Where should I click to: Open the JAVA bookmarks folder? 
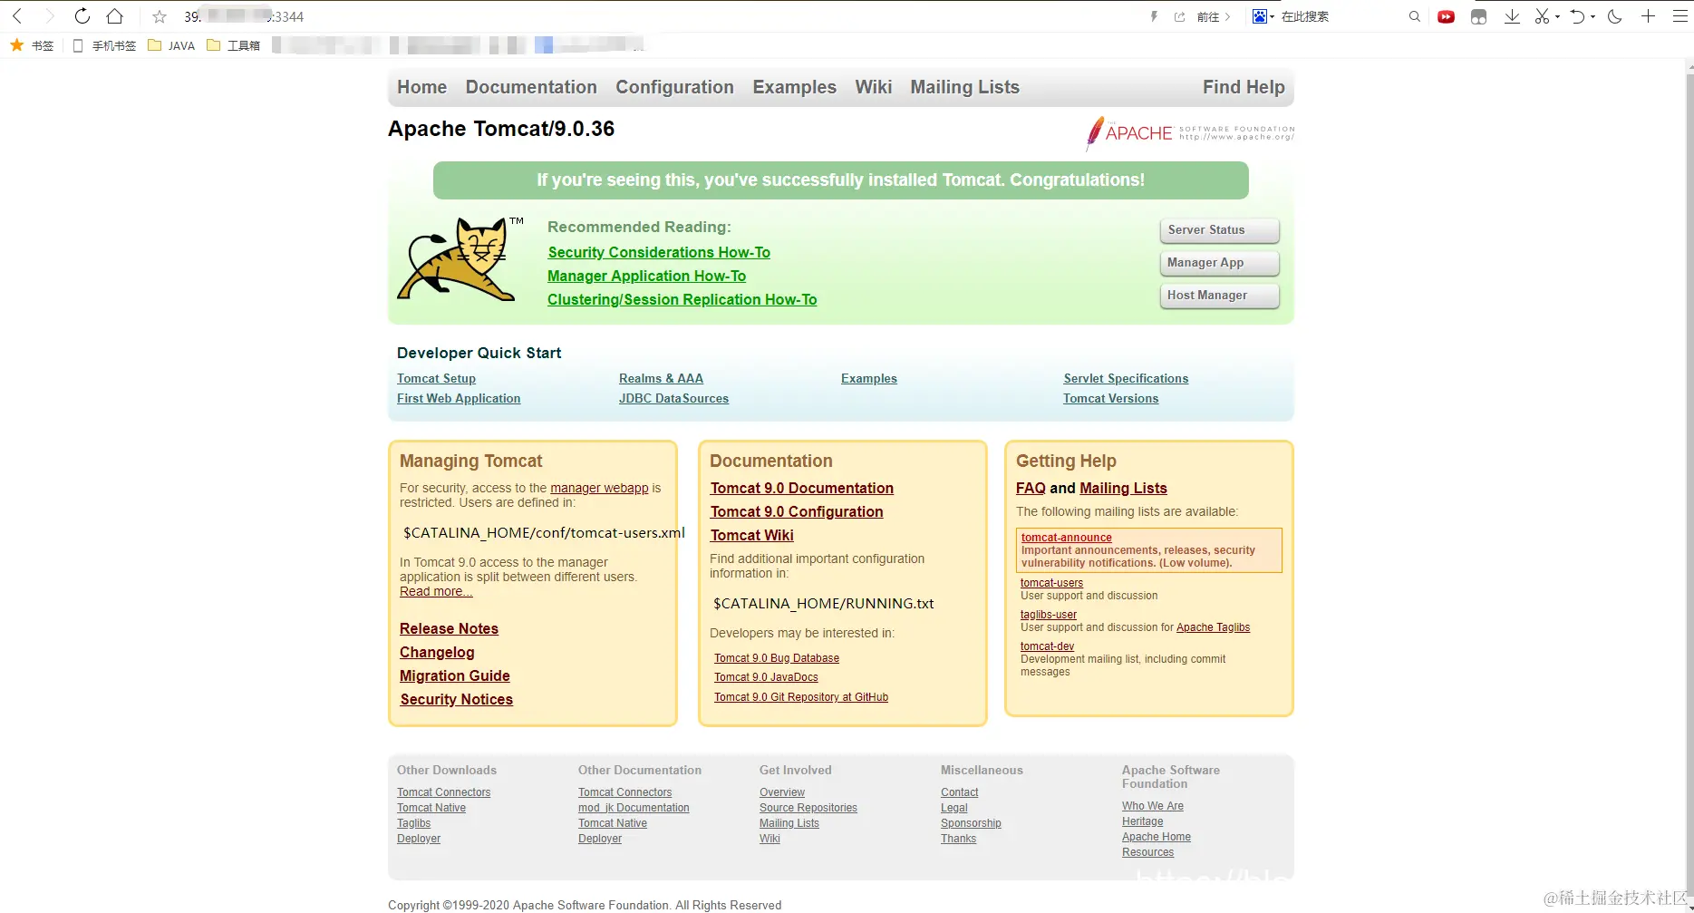(171, 45)
